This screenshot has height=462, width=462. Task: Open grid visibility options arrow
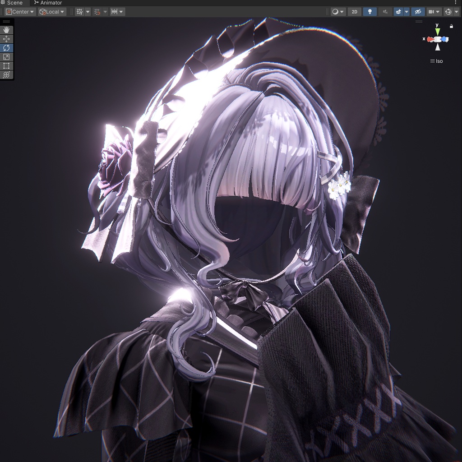(88, 12)
